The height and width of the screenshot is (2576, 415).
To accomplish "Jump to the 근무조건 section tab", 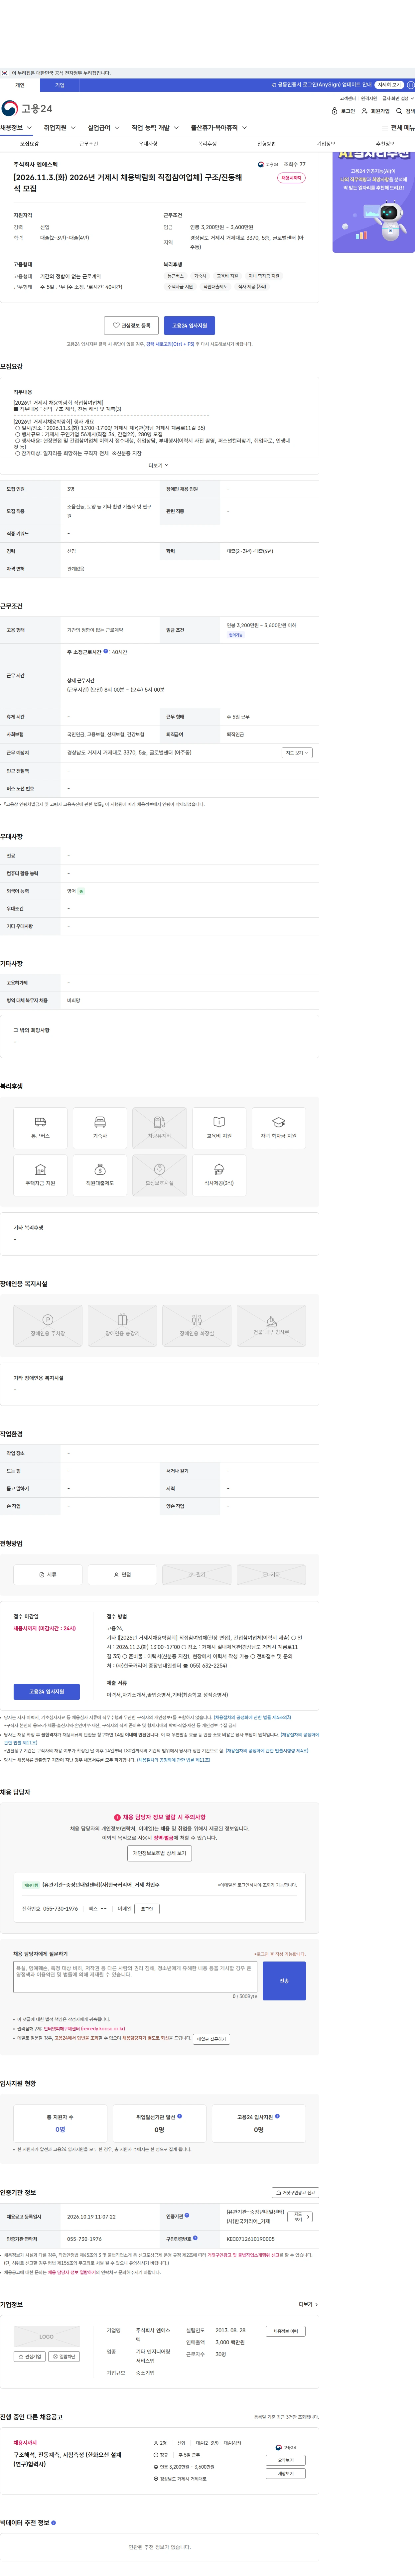I will pyautogui.click(x=89, y=144).
